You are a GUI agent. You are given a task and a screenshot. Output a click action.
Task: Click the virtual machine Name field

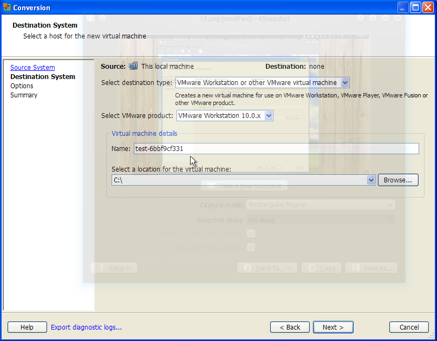tap(276, 148)
